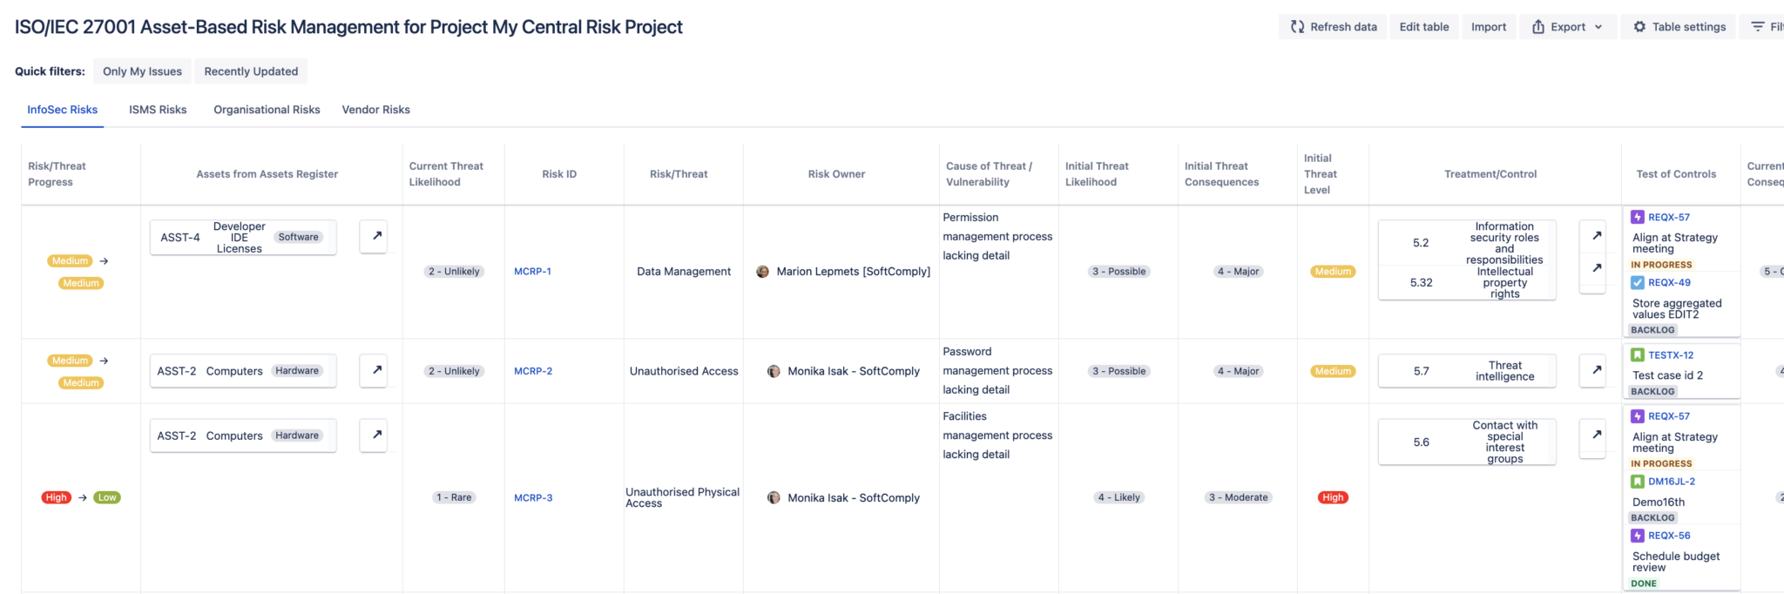Image resolution: width=1784 pixels, height=594 pixels.
Task: Open arrow link for Contact with special interest groups
Action: pos(1593,435)
